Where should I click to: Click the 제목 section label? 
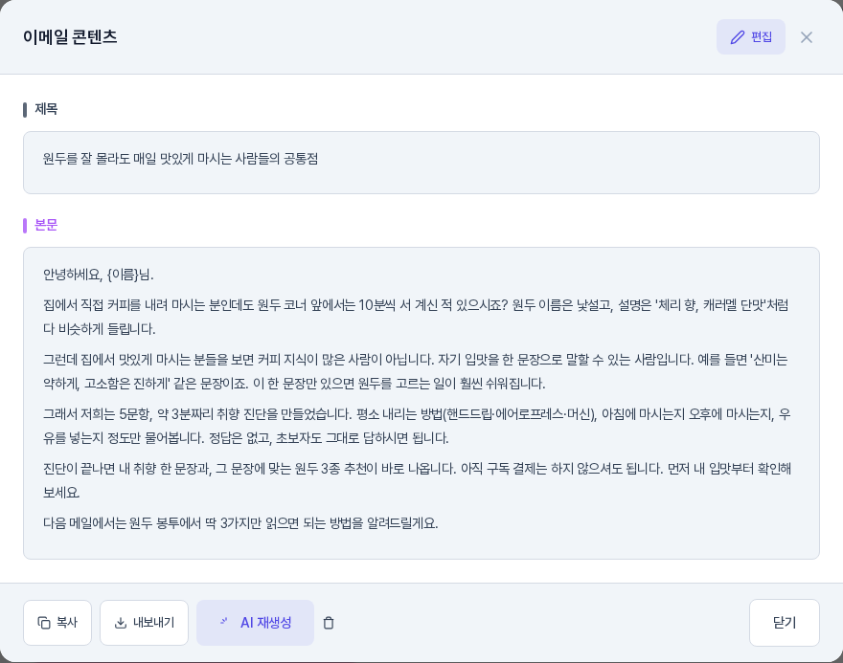(46, 109)
